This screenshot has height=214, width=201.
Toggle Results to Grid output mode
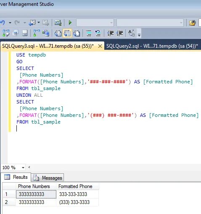coord(67,33)
